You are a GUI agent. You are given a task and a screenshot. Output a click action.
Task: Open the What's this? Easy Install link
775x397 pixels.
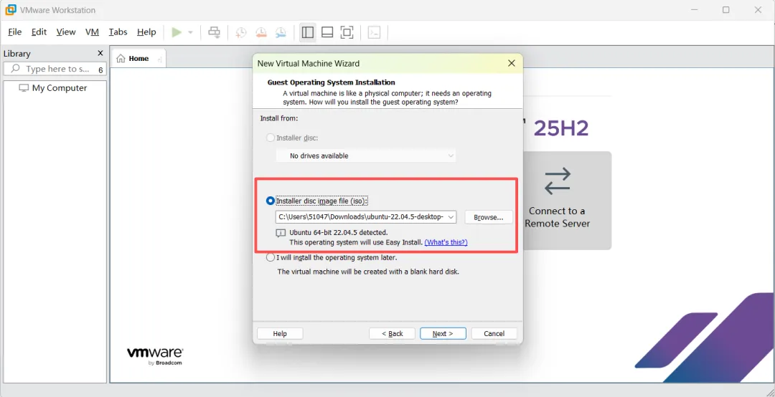pos(446,242)
